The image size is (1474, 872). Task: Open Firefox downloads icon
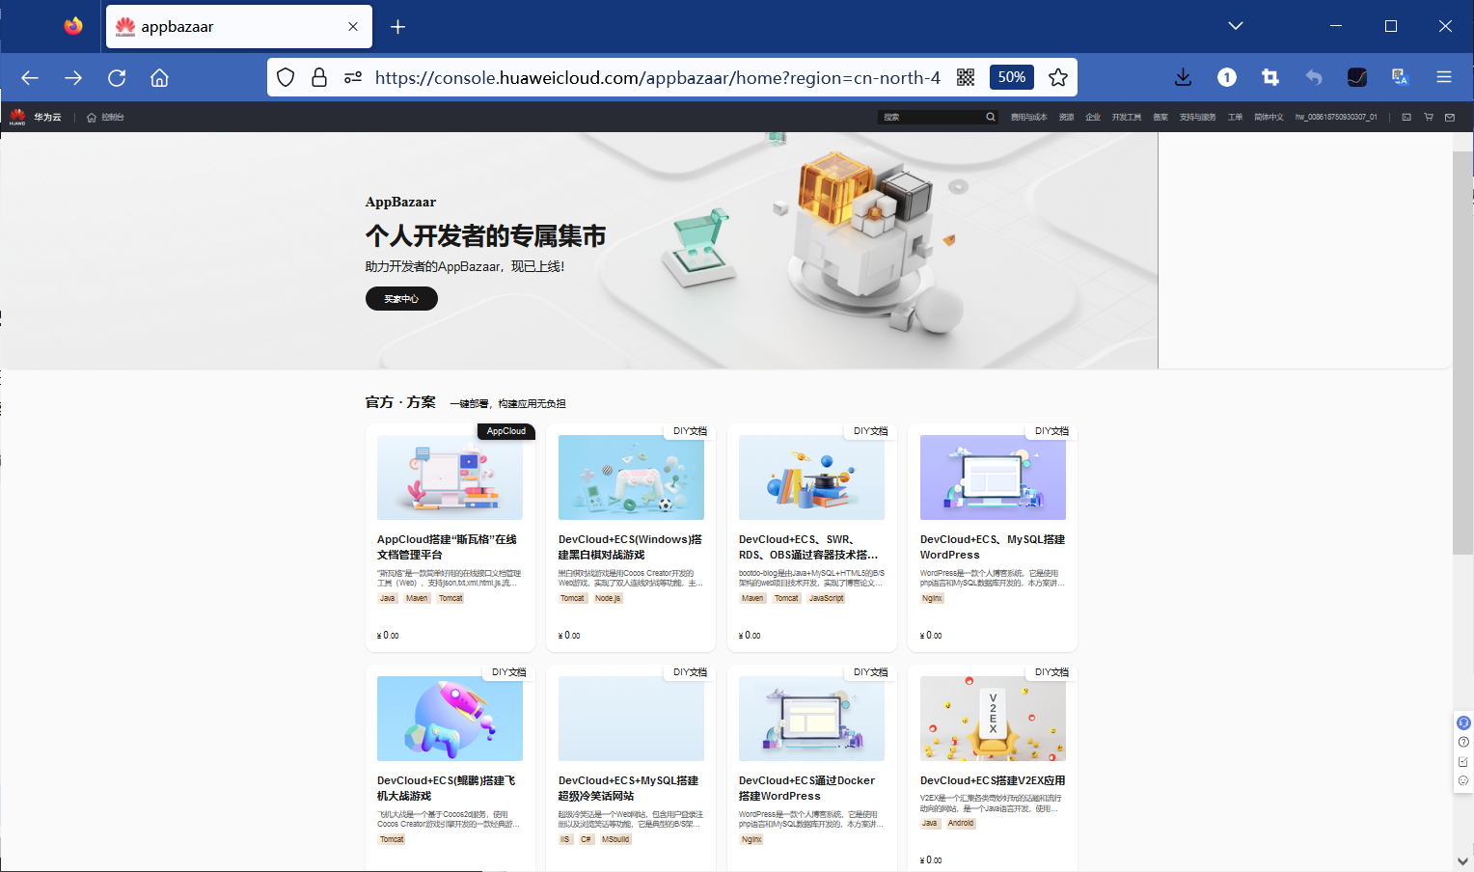(x=1184, y=77)
